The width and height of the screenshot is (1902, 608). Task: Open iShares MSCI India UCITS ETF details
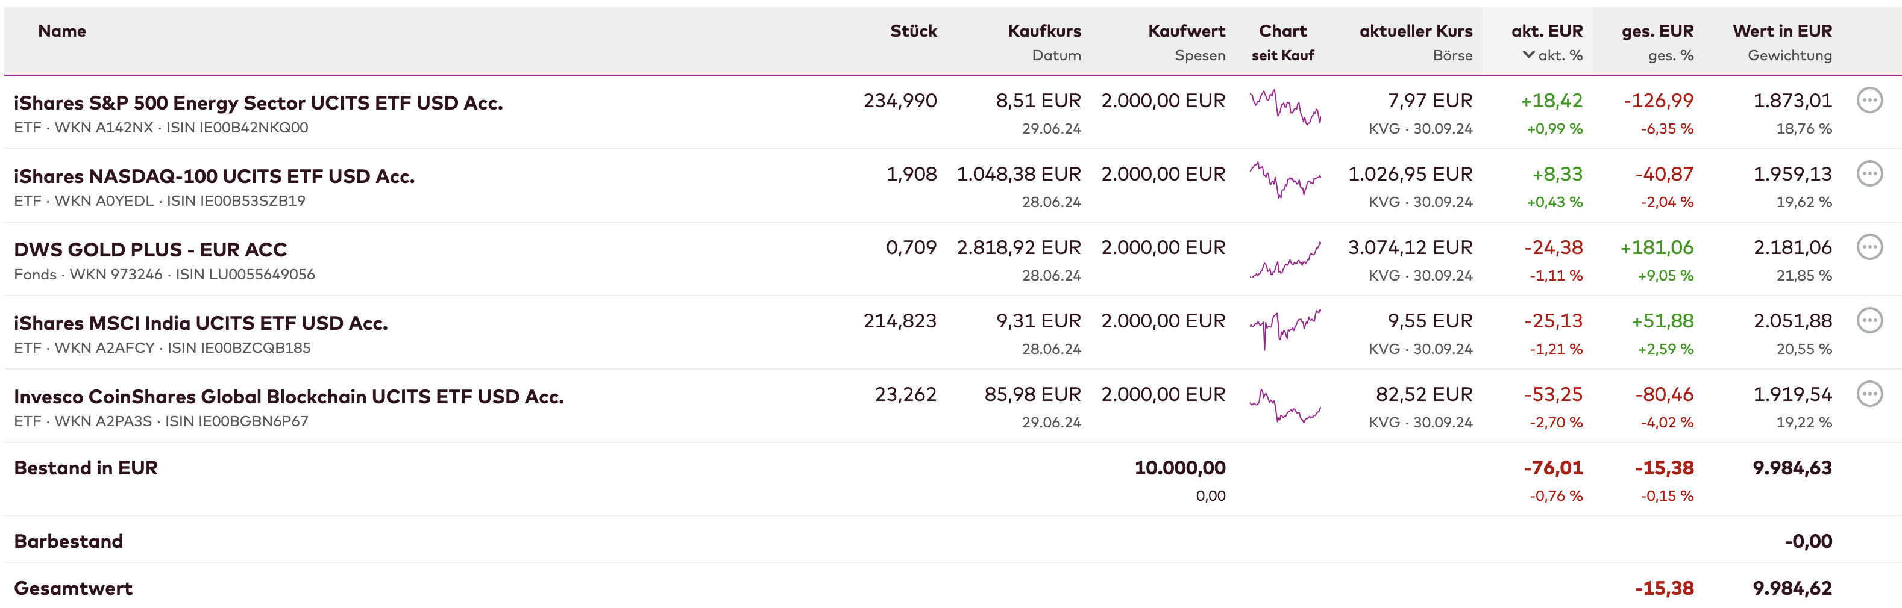[201, 323]
